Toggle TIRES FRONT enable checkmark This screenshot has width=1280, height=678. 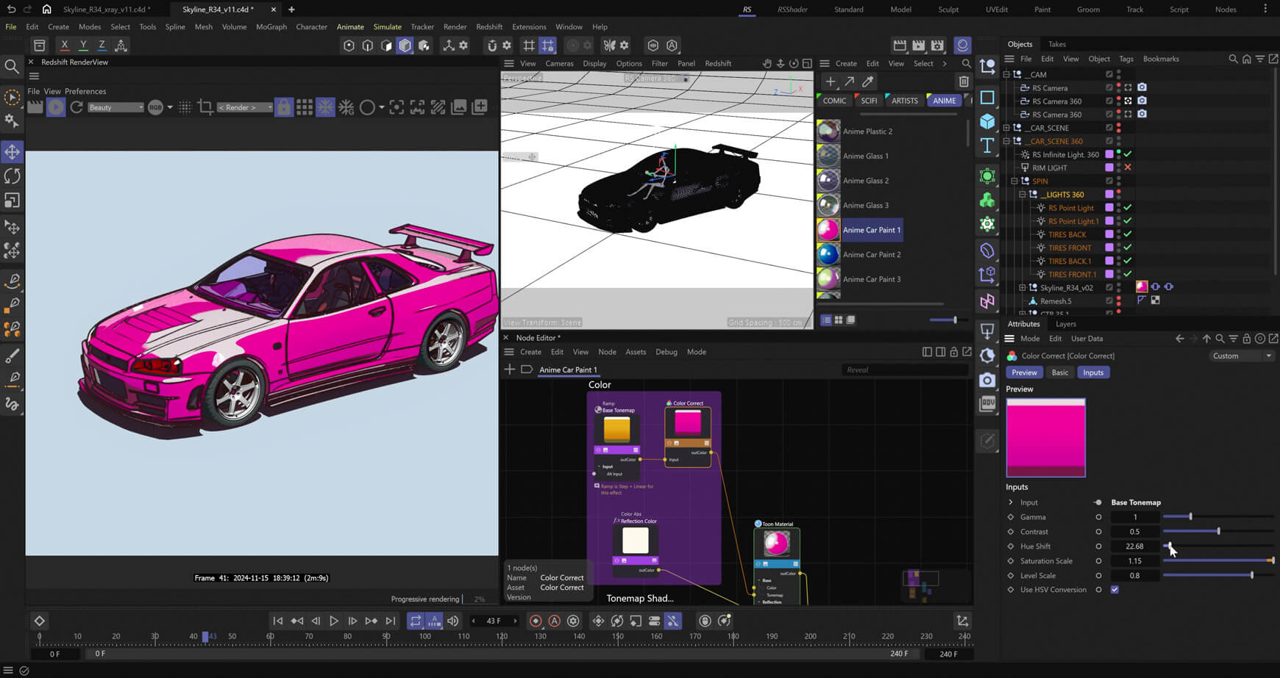tap(1128, 248)
